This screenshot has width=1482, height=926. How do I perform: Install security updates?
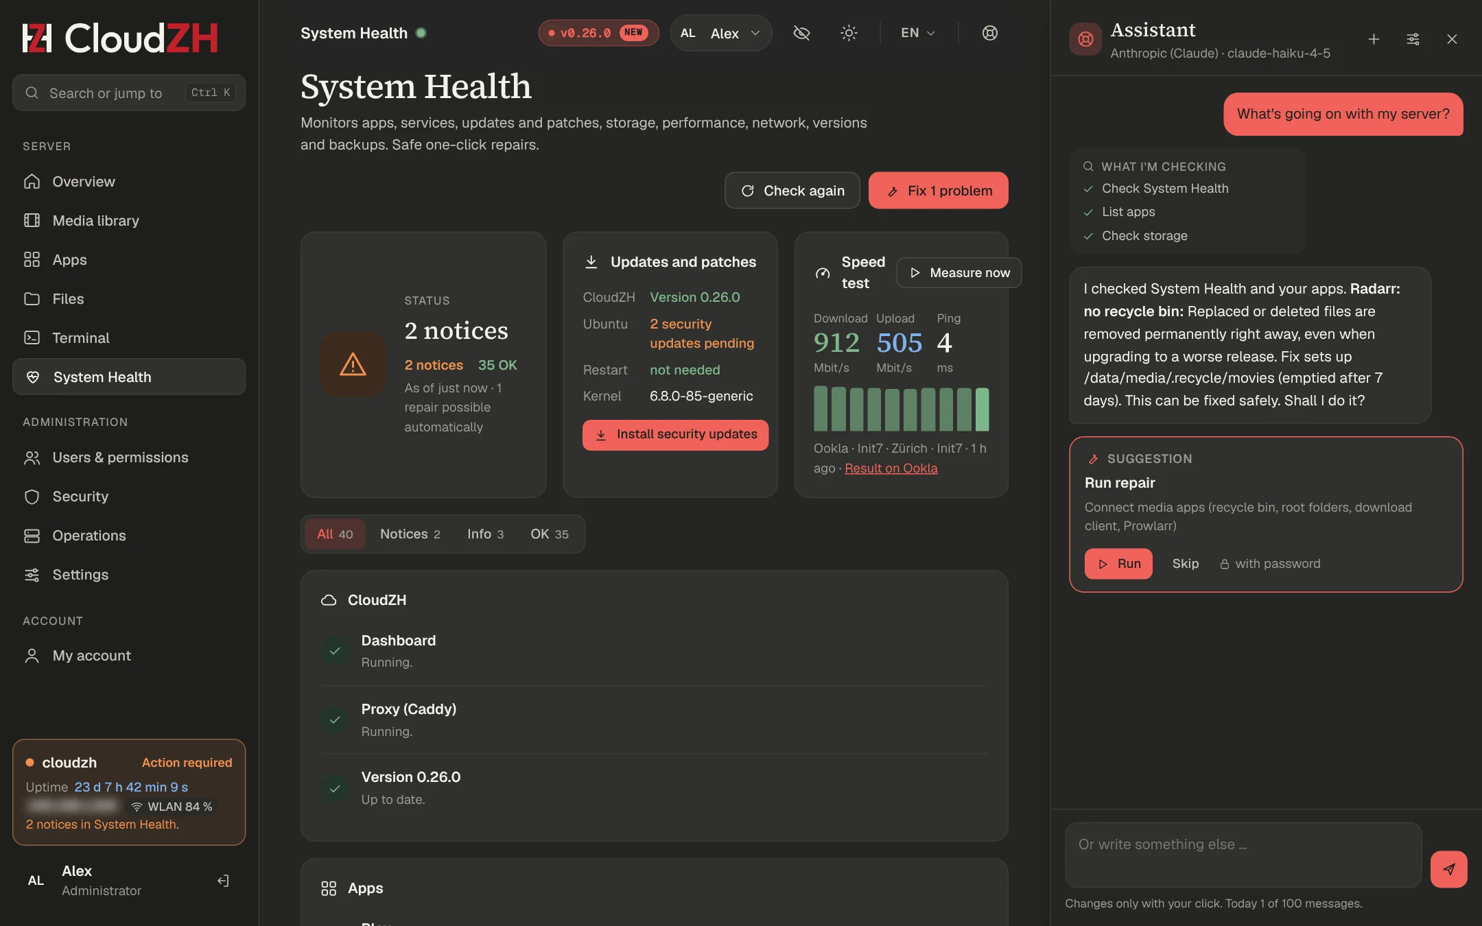pyautogui.click(x=675, y=435)
